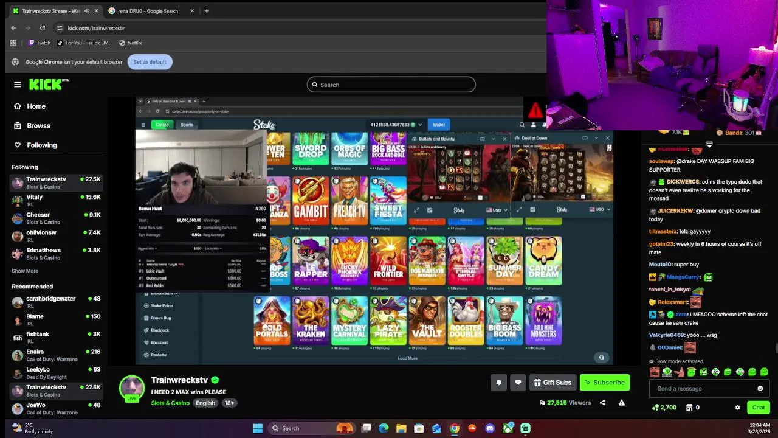Close the Bullets and Bounty game window
Screen dimensions: 778x438
point(504,139)
